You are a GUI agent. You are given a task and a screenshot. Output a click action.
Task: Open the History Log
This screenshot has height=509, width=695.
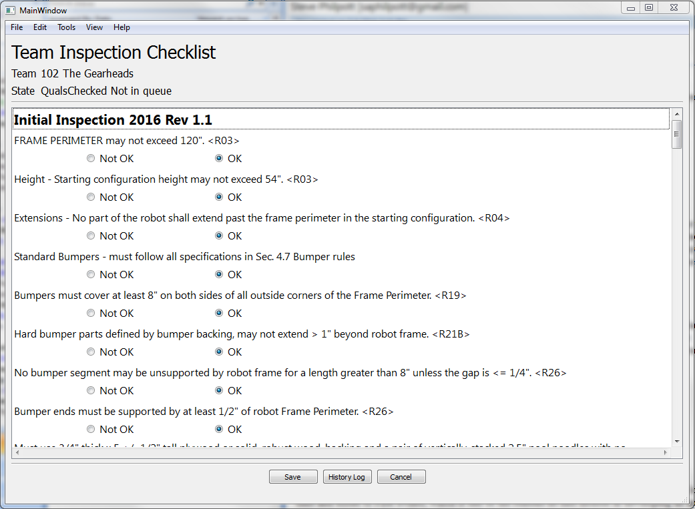(346, 477)
